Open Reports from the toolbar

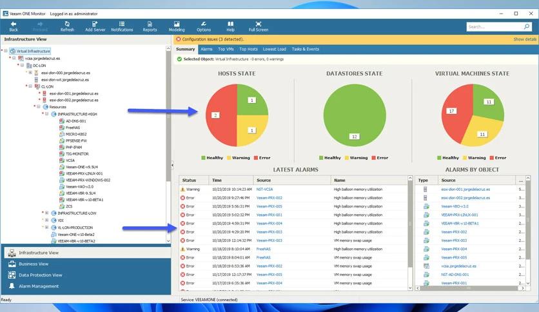(150, 26)
